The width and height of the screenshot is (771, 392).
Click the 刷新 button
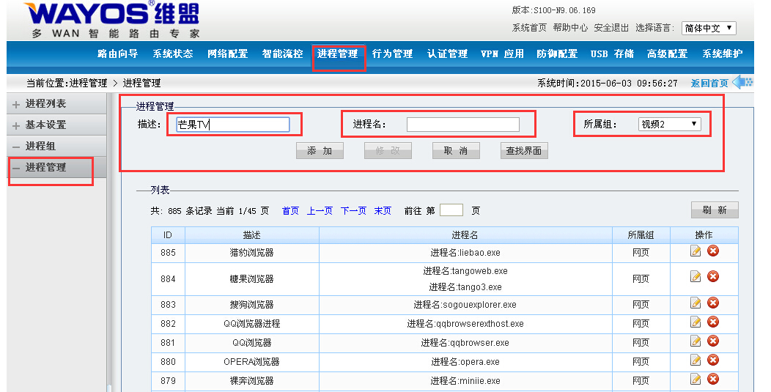714,210
